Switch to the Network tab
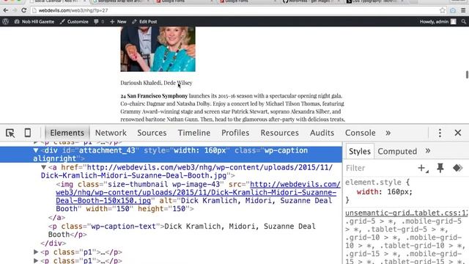 111,133
